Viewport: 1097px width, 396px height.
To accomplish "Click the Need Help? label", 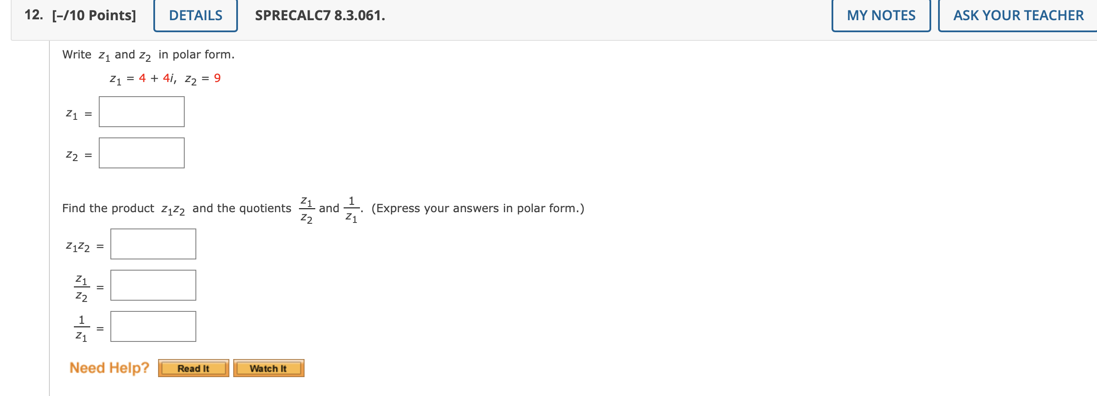I will [109, 367].
